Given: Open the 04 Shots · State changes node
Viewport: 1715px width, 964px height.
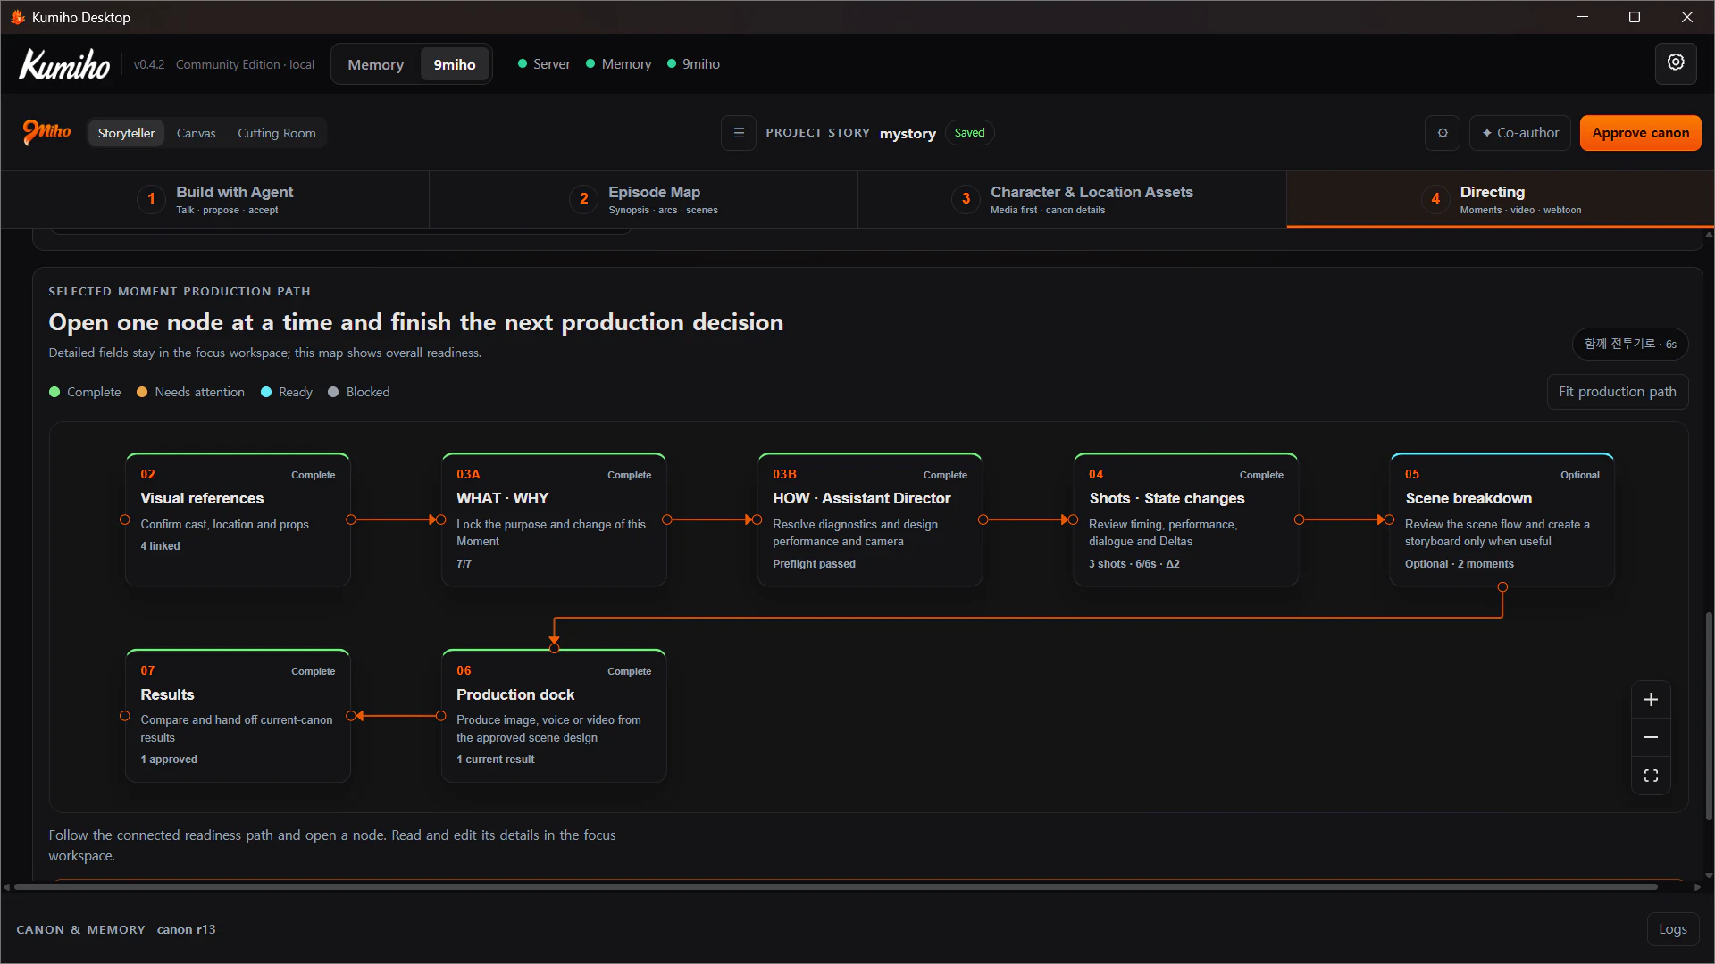Looking at the screenshot, I should point(1186,519).
